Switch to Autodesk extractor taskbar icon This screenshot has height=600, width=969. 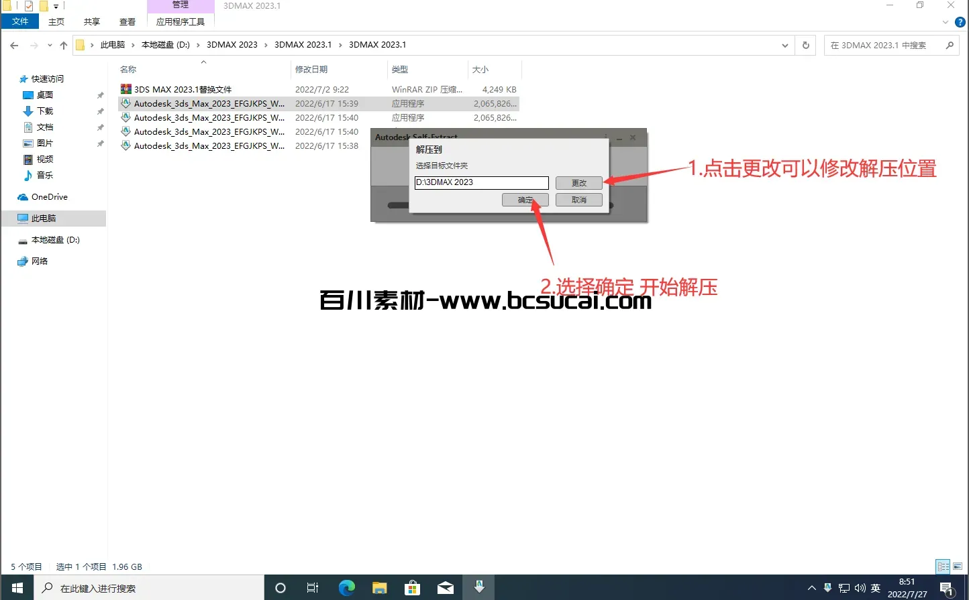click(479, 588)
